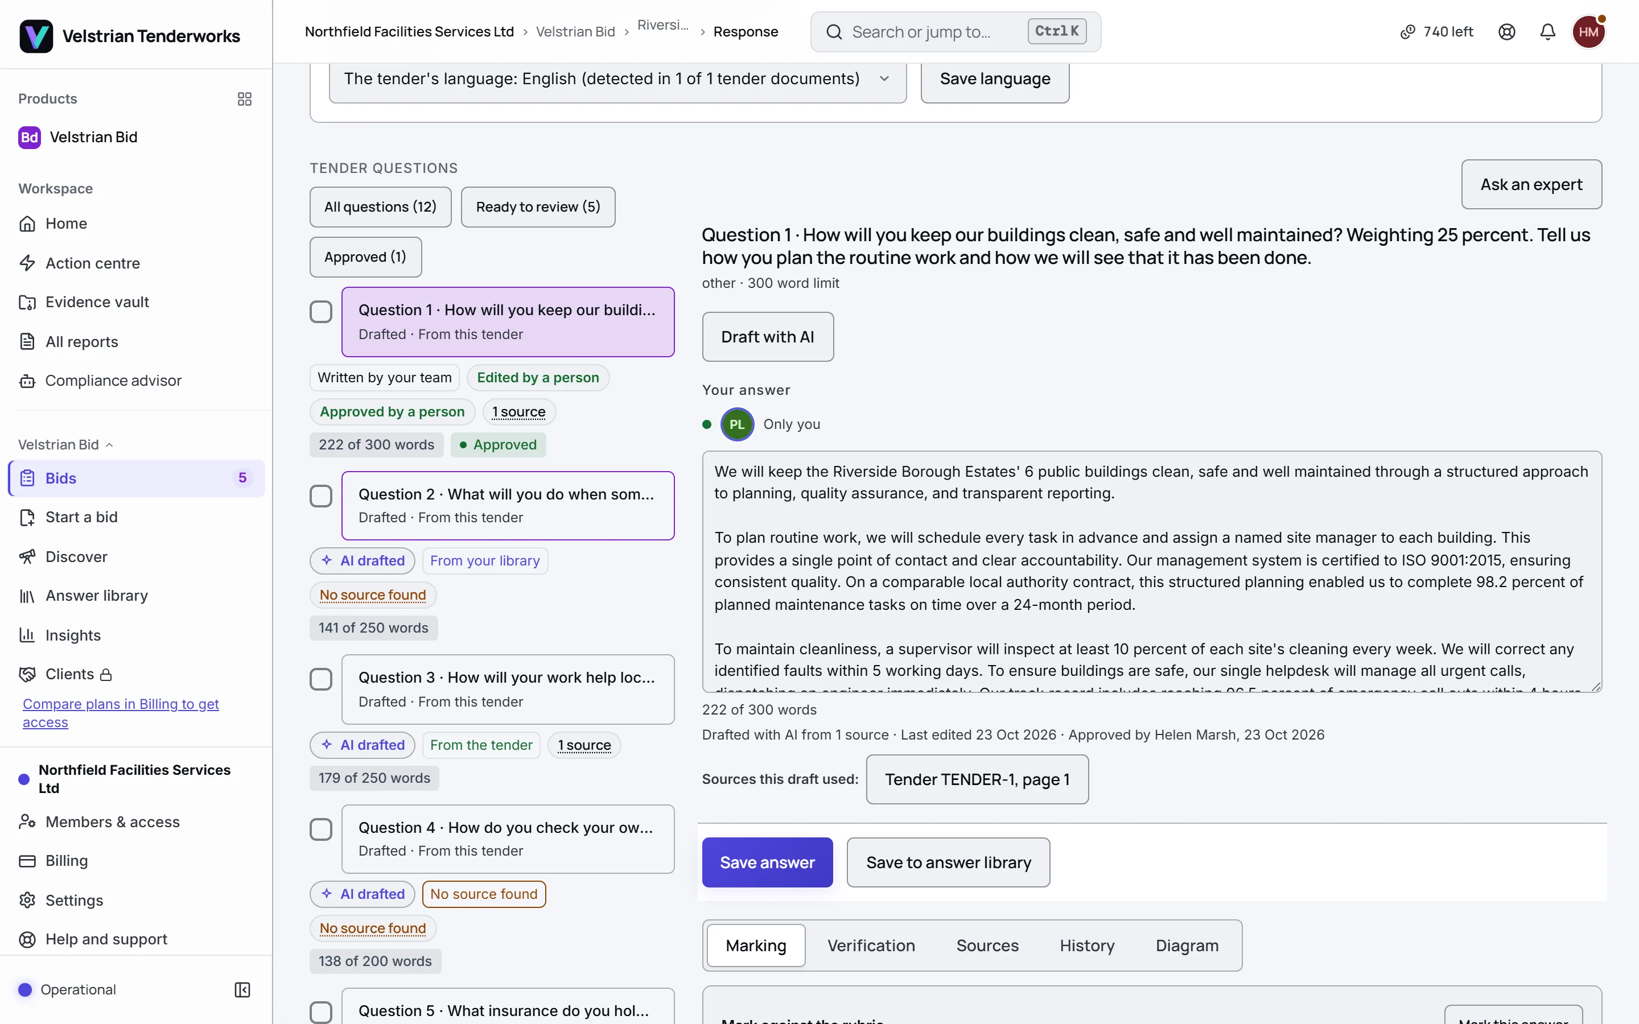Collapse the sidebar panel icon

click(x=242, y=989)
